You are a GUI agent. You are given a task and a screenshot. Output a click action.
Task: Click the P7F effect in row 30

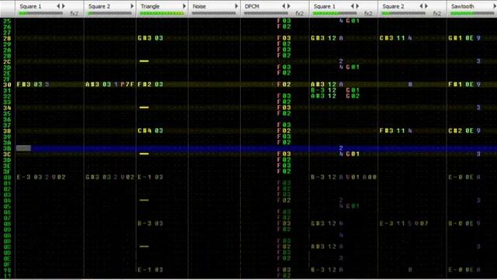(x=127, y=85)
